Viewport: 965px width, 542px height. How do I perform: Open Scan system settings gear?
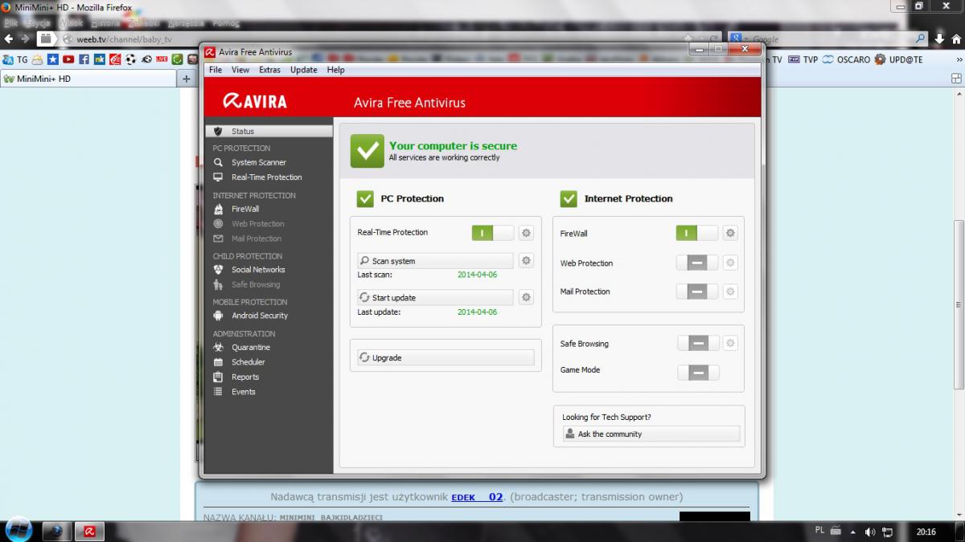pos(526,261)
